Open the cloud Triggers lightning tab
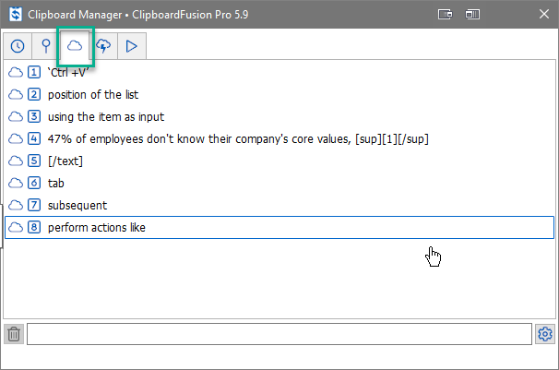 click(103, 46)
